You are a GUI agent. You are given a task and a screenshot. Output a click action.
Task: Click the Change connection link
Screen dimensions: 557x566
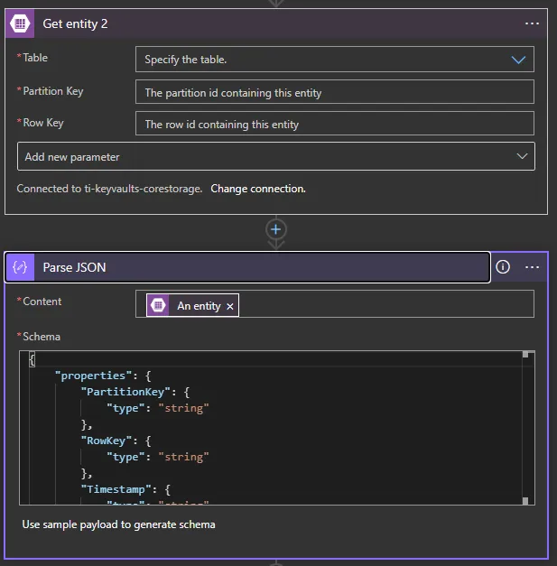[x=258, y=189]
